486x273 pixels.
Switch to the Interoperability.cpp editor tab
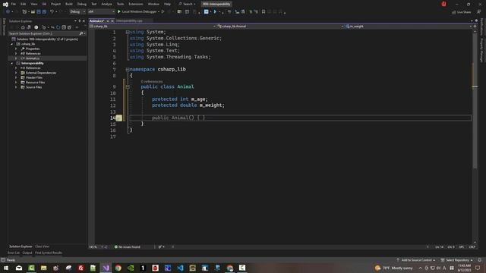click(x=129, y=20)
